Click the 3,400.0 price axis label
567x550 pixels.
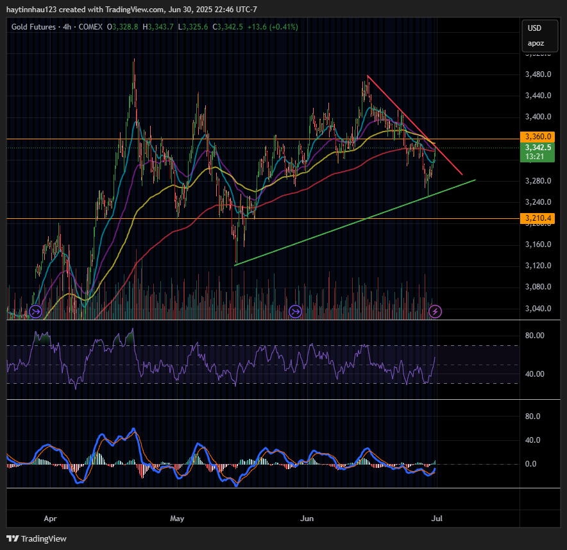point(538,117)
